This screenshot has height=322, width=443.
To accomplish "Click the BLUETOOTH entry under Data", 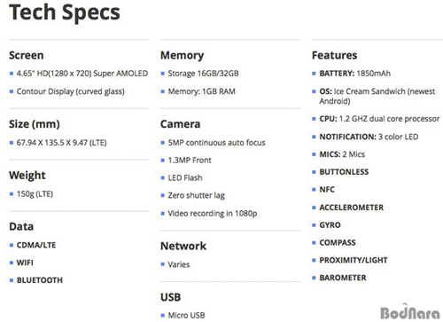I will tap(40, 280).
